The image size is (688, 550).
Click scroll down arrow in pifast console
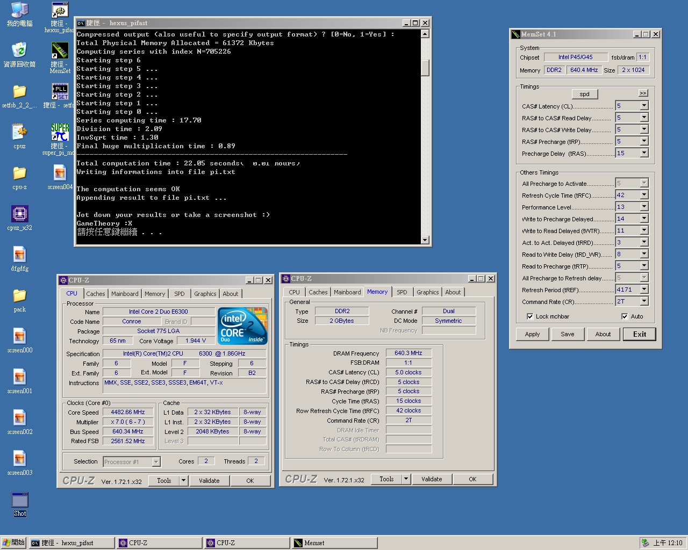click(x=425, y=240)
